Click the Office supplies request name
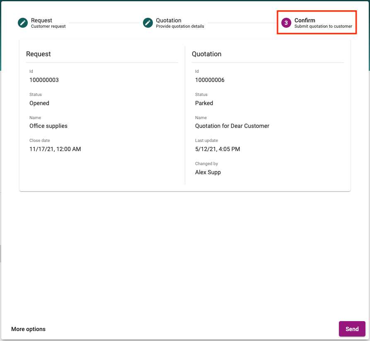This screenshot has height=341, width=370. tap(48, 126)
